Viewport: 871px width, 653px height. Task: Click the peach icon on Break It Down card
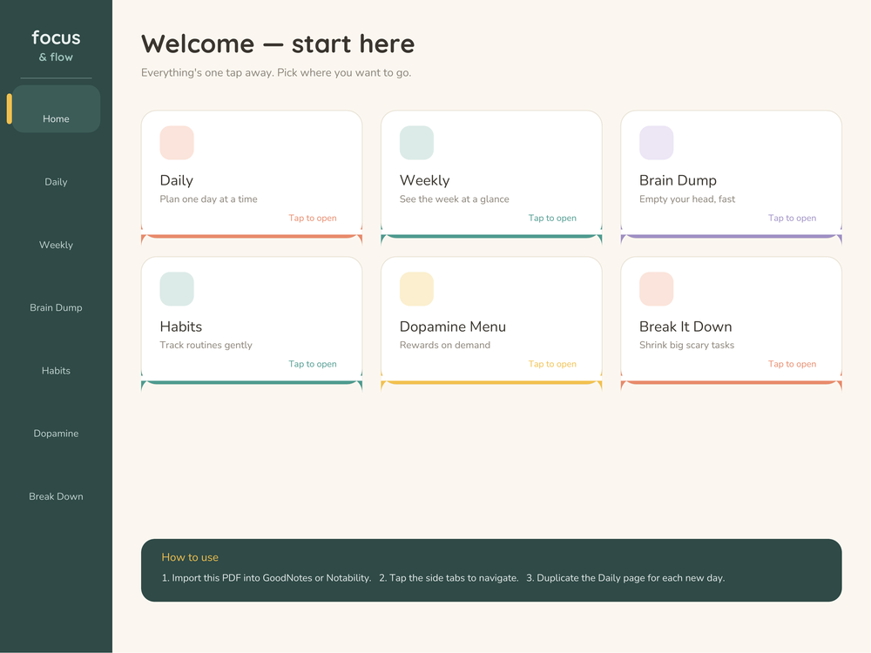point(657,289)
